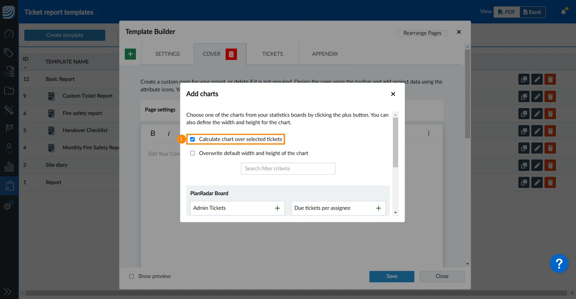Switch to the TICKETS tab
This screenshot has width=576, height=299.
point(273,54)
